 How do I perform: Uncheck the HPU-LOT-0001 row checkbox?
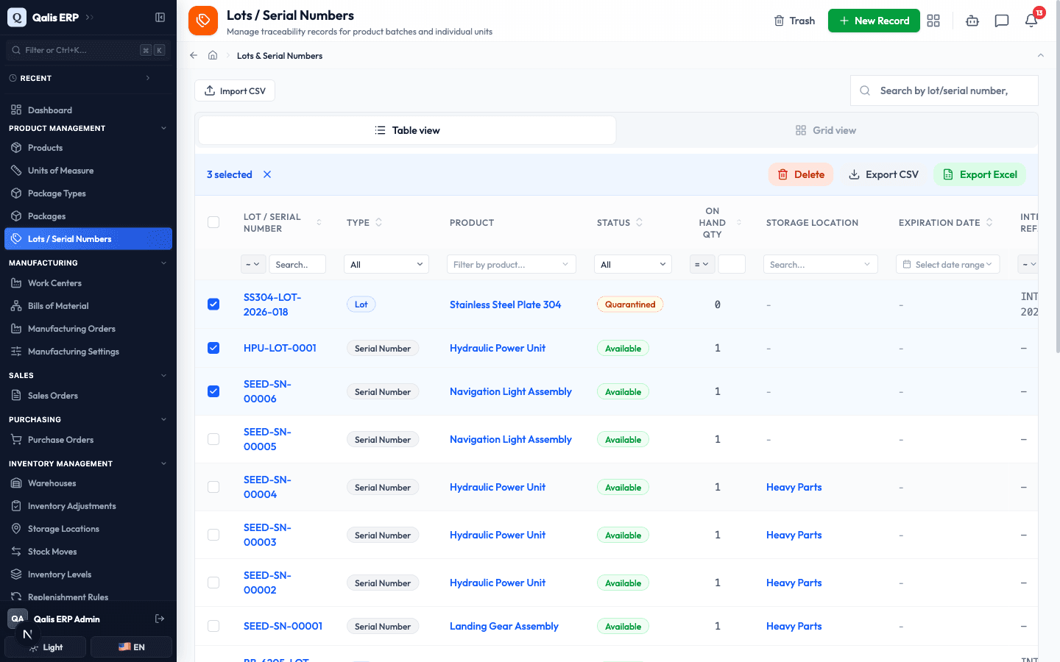coord(213,348)
